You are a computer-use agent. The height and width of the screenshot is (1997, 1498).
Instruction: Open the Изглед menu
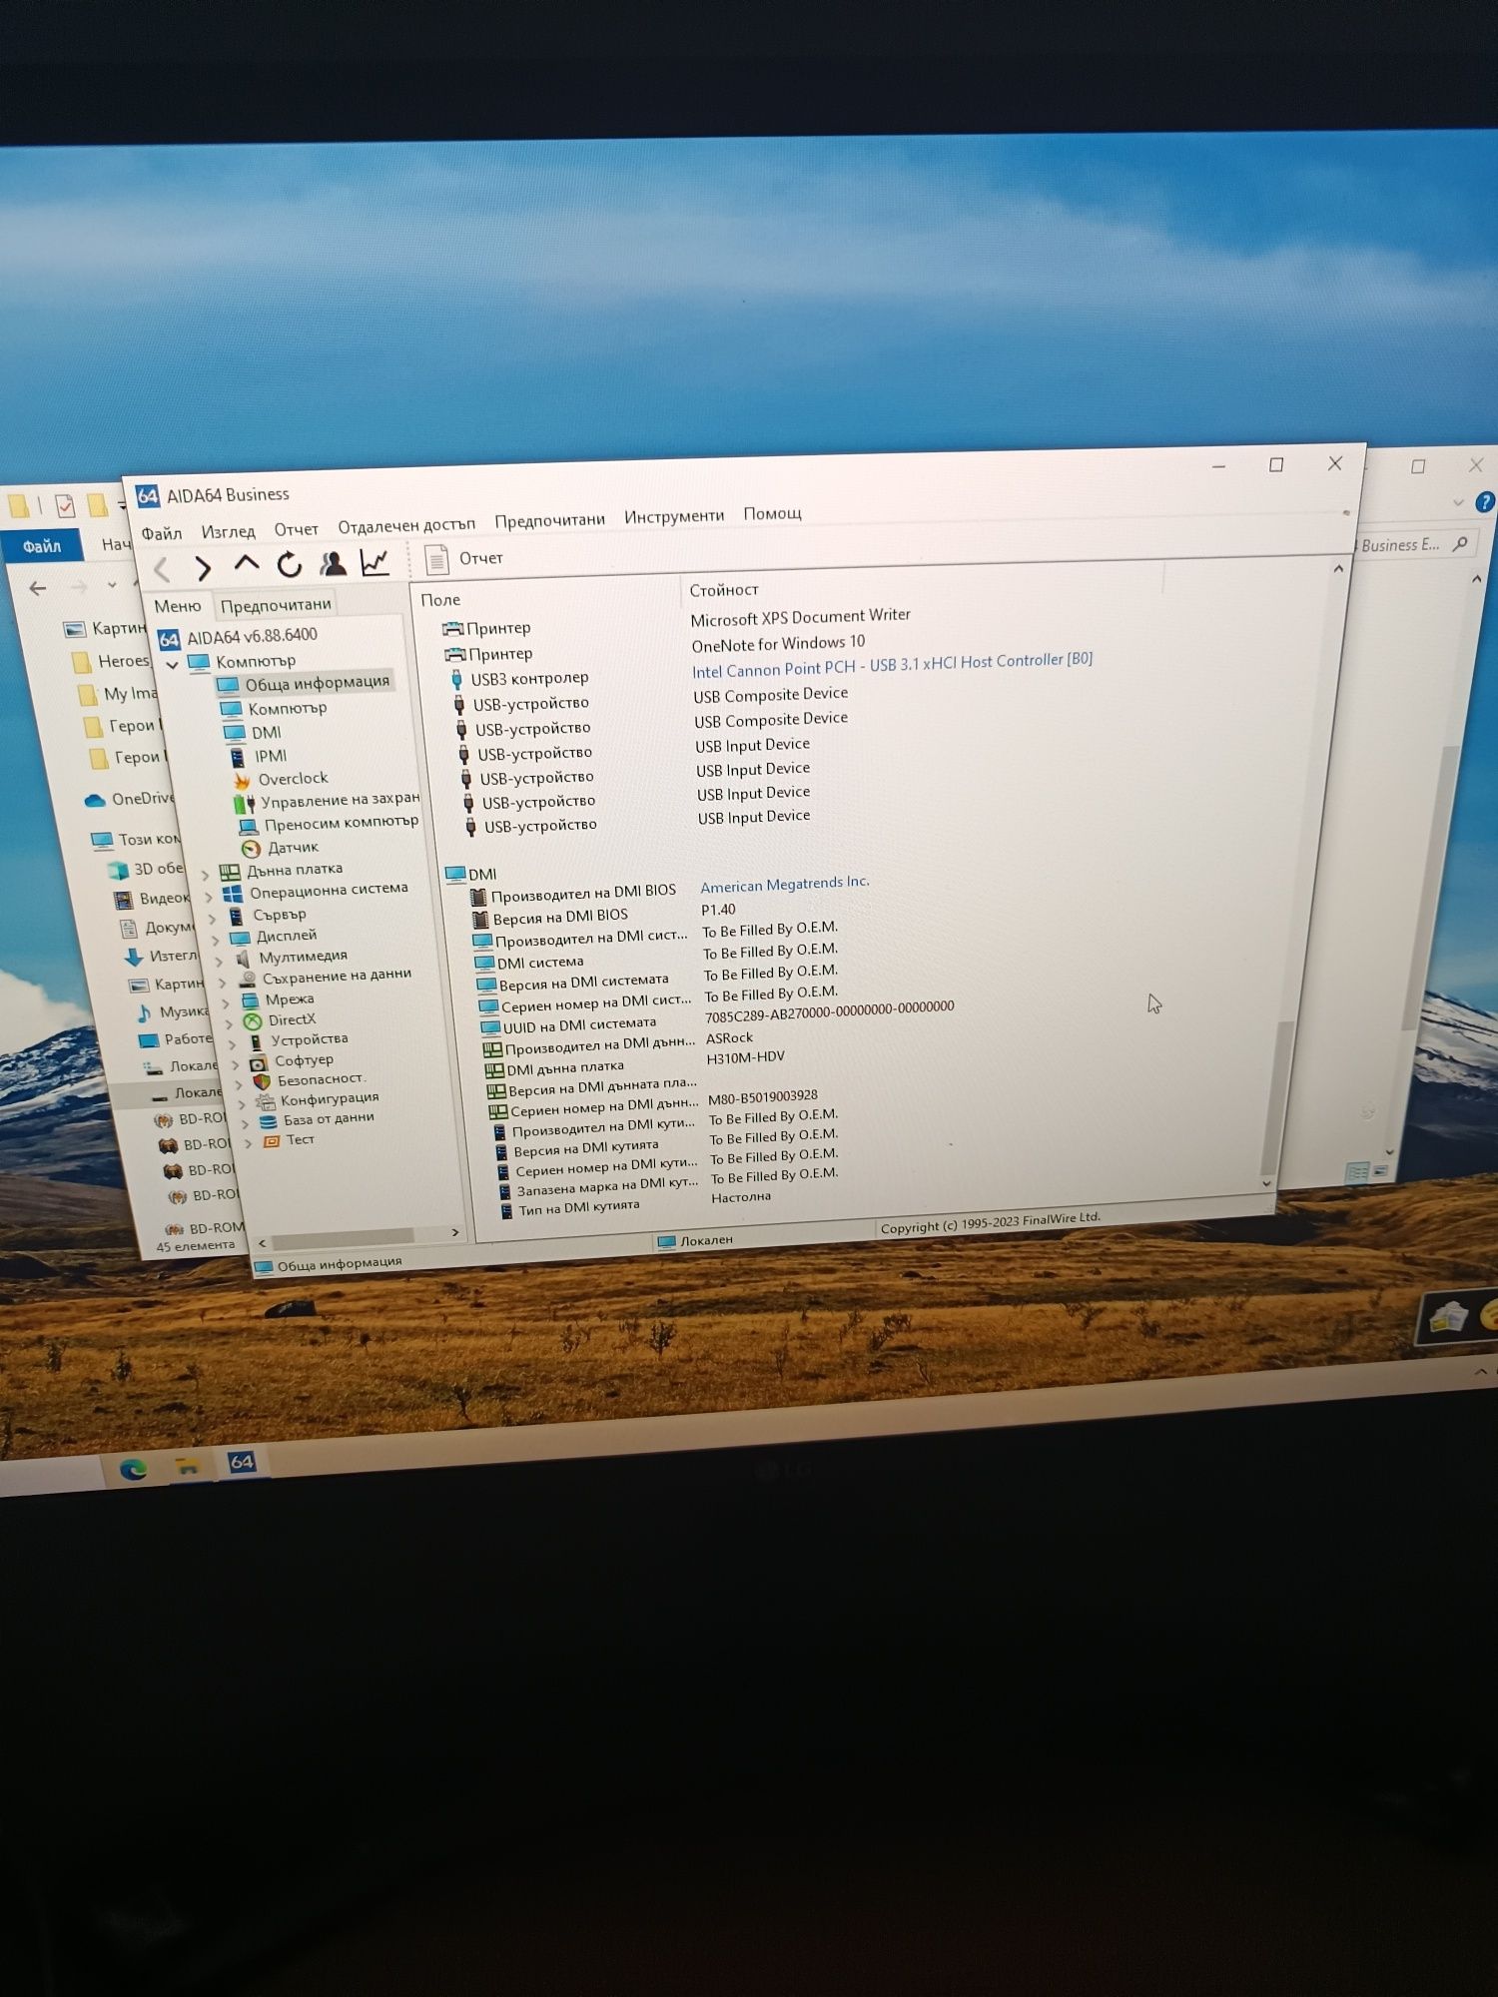pyautogui.click(x=229, y=531)
